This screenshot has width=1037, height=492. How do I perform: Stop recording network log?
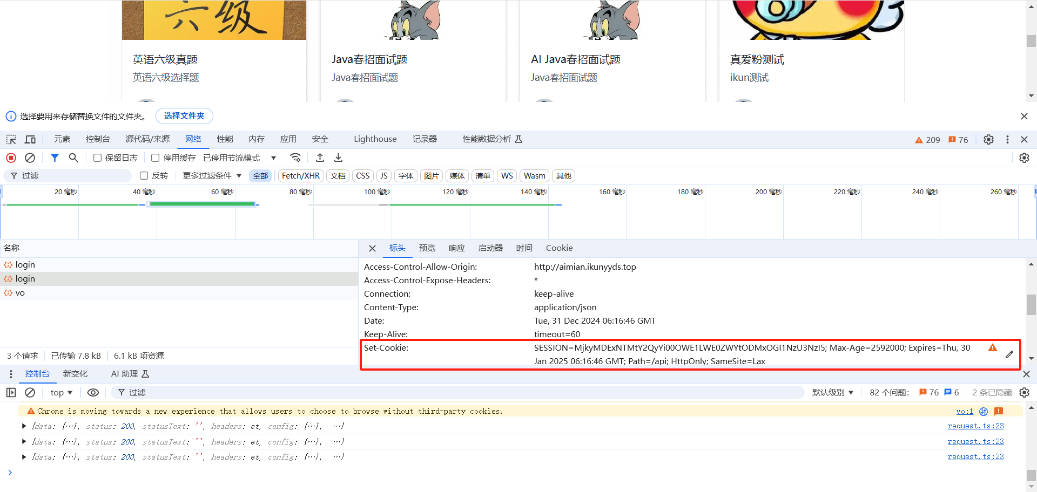11,158
